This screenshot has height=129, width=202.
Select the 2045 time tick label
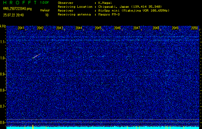coord(98,28)
